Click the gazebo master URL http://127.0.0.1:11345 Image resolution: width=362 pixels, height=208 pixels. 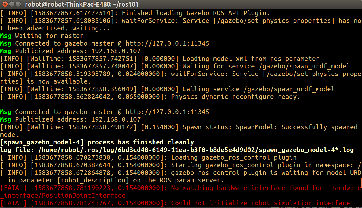(x=167, y=43)
